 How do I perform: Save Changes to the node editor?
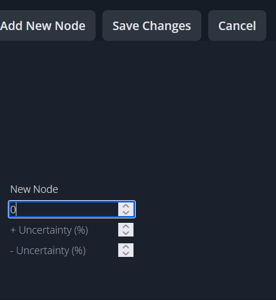click(152, 26)
